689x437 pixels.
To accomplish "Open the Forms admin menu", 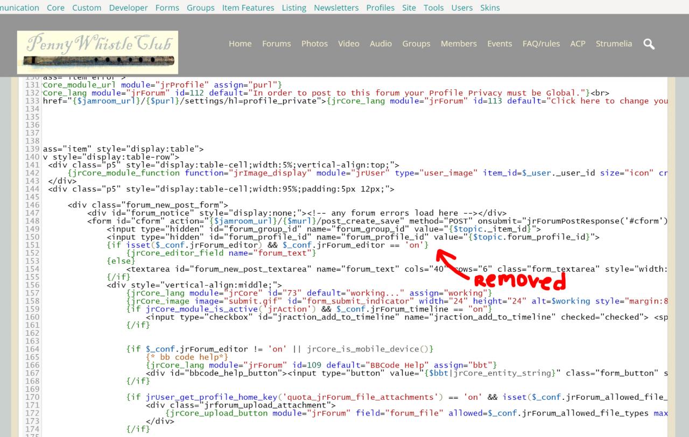I will pyautogui.click(x=167, y=8).
